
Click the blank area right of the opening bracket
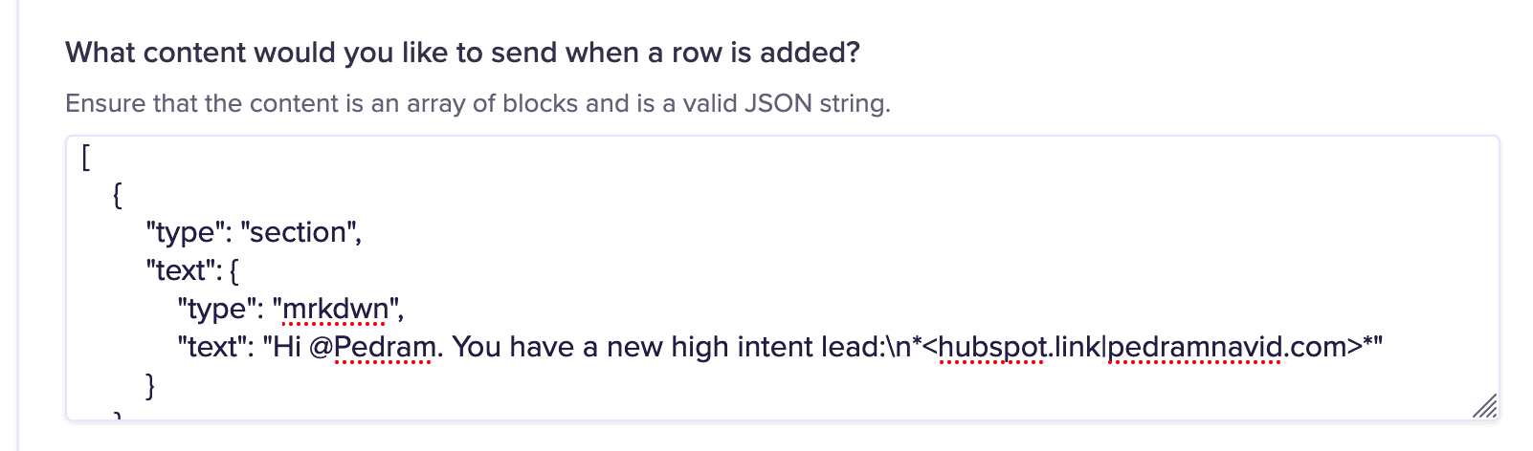(x=766, y=158)
